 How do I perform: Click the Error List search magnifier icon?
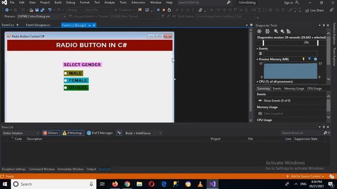[325, 133]
